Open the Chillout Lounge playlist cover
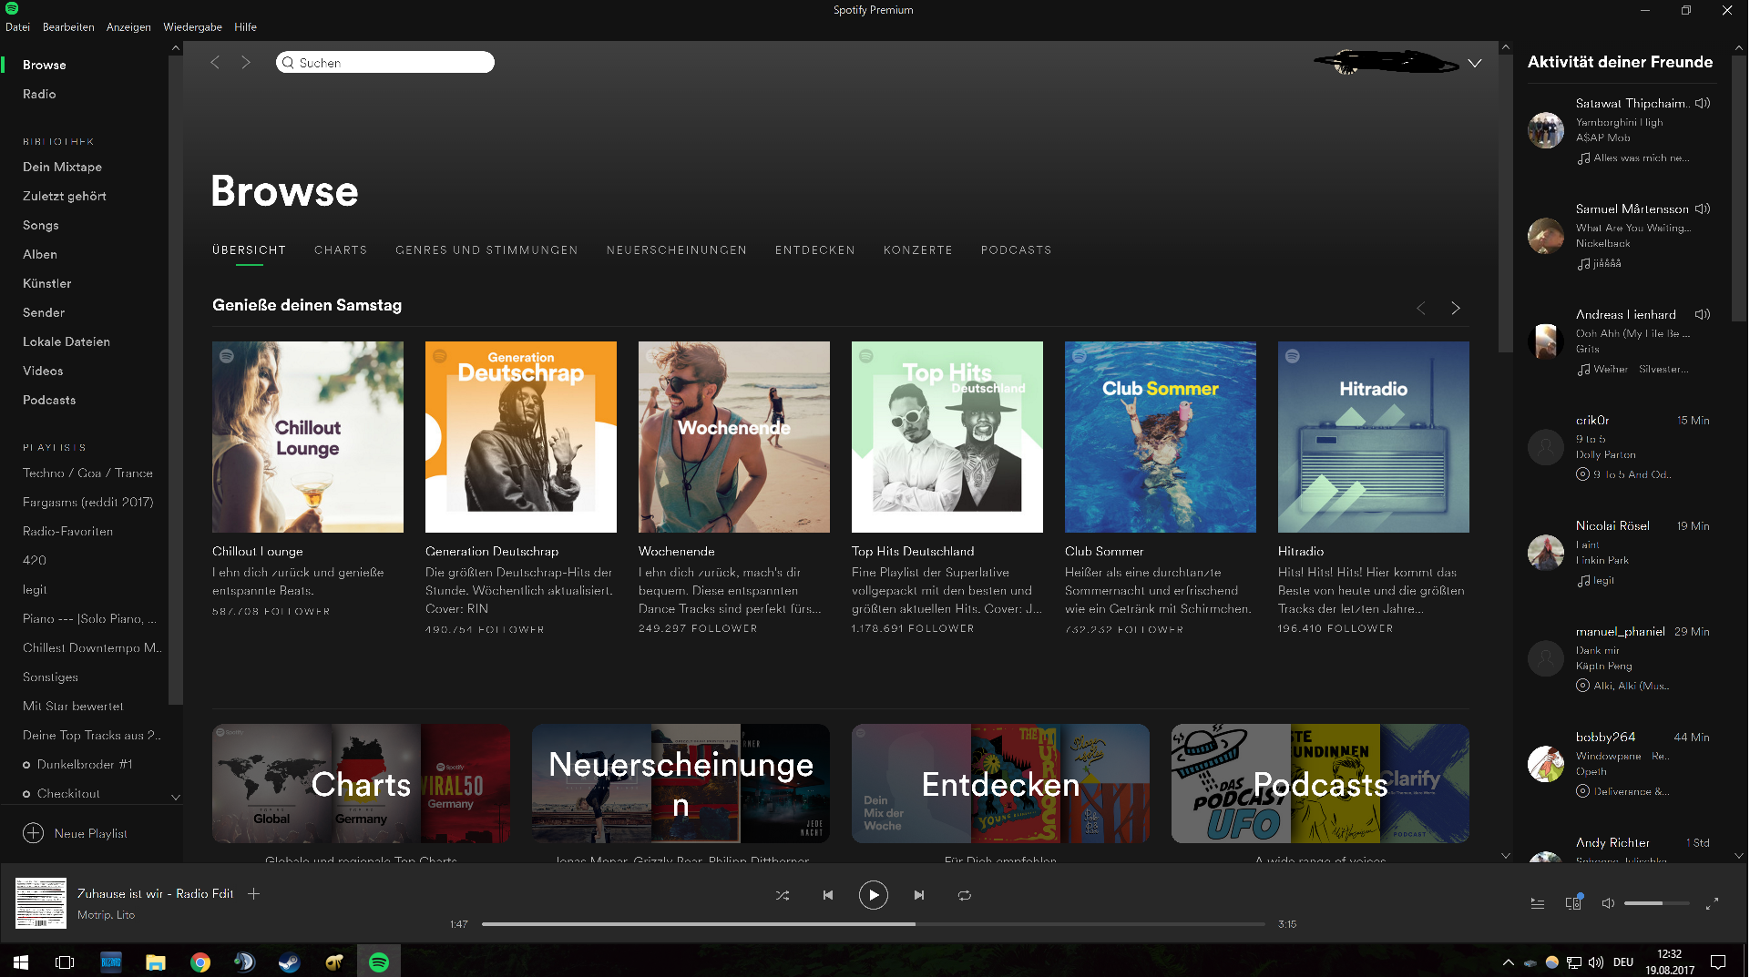Image resolution: width=1750 pixels, height=977 pixels. click(x=308, y=437)
